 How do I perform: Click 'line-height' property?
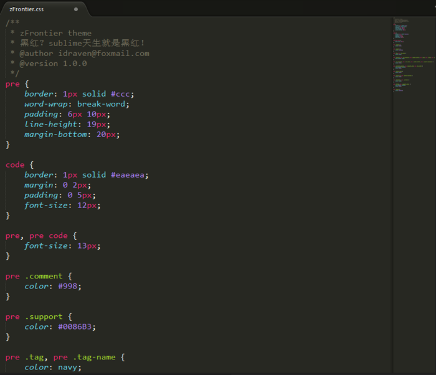pos(50,125)
